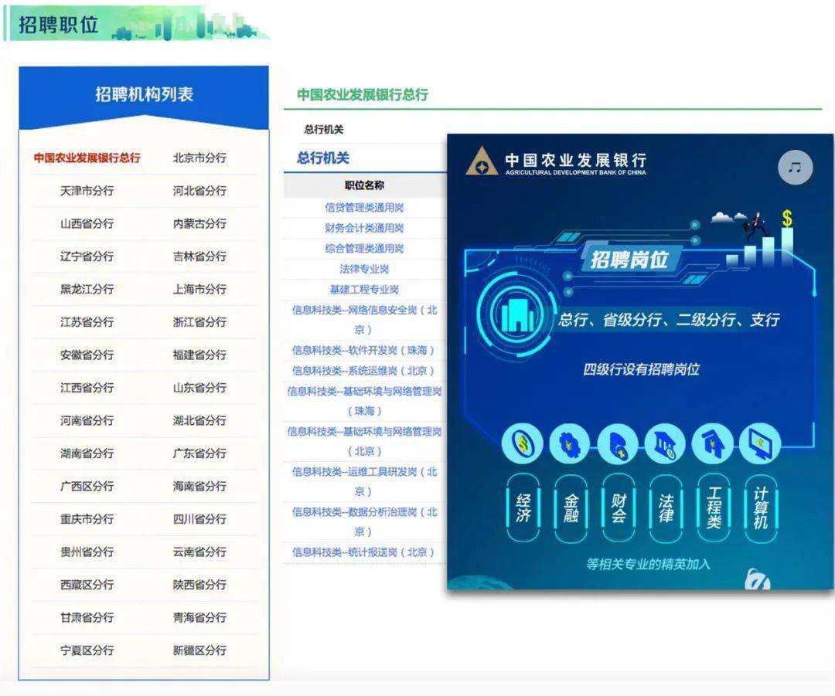Open 信息科技类--软件开发岗(珠海) position
The width and height of the screenshot is (835, 696).
(364, 350)
